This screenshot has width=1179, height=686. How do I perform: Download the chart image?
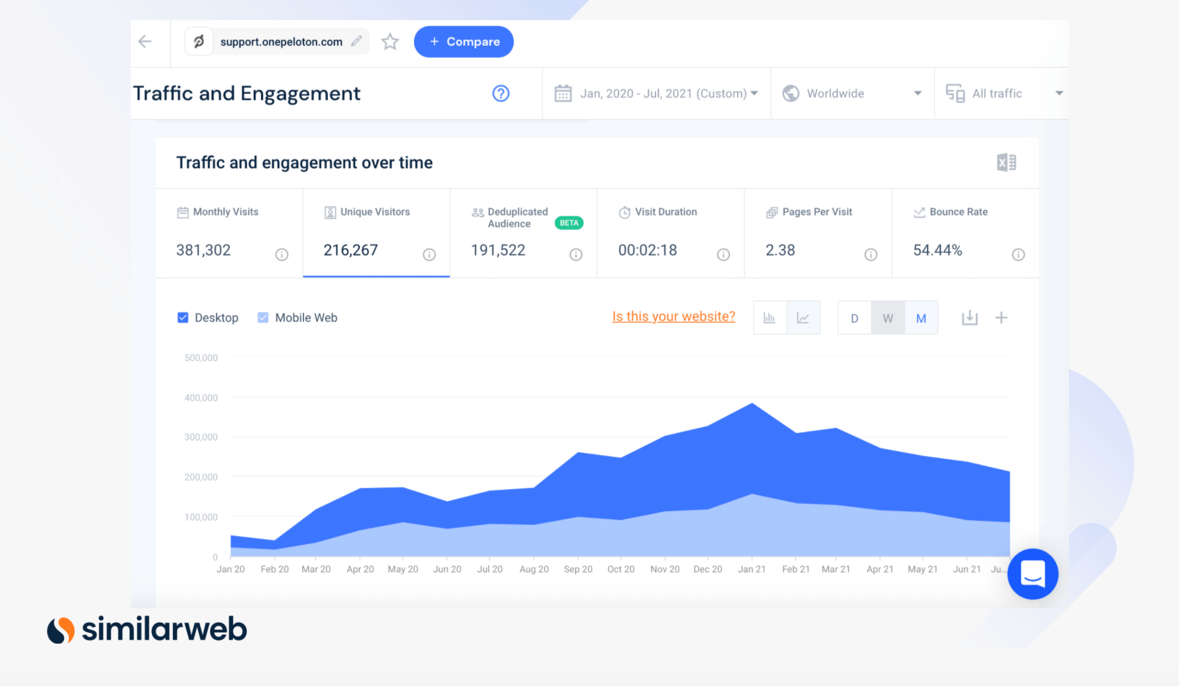(969, 318)
